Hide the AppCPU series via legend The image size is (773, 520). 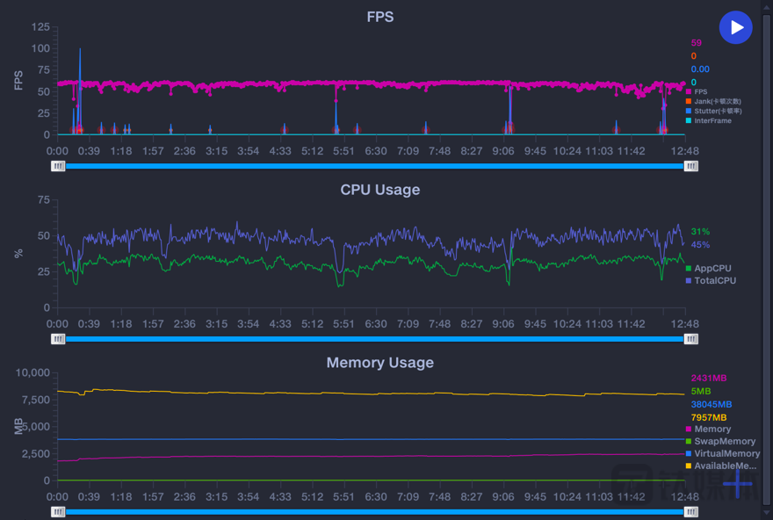pos(708,268)
